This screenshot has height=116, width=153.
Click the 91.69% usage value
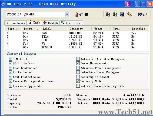coord(98,47)
